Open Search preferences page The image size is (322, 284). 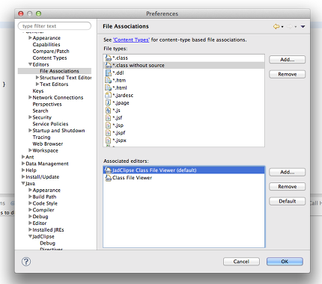click(40, 111)
